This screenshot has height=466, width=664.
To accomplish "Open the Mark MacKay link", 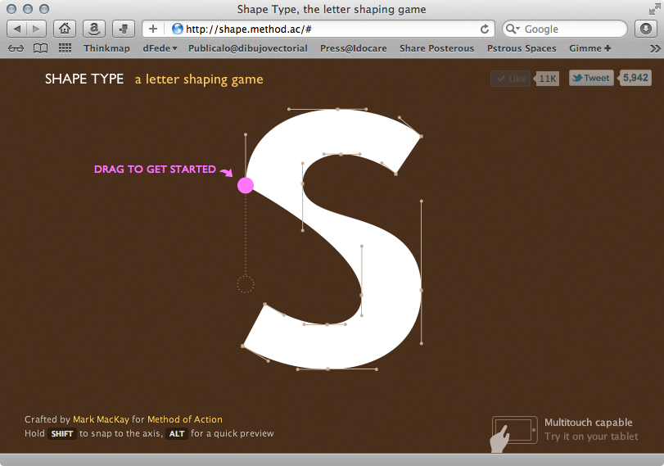I will click(x=101, y=419).
